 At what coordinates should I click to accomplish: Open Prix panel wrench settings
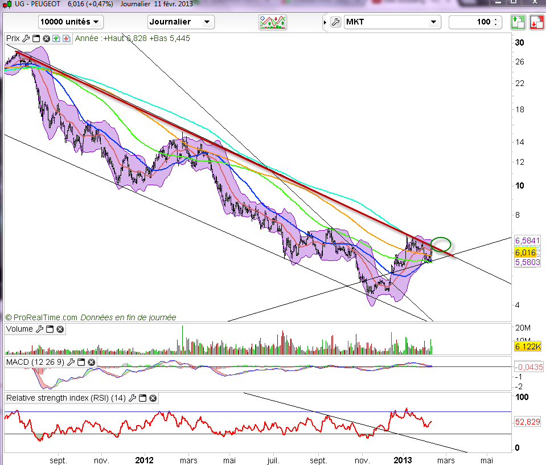point(26,39)
